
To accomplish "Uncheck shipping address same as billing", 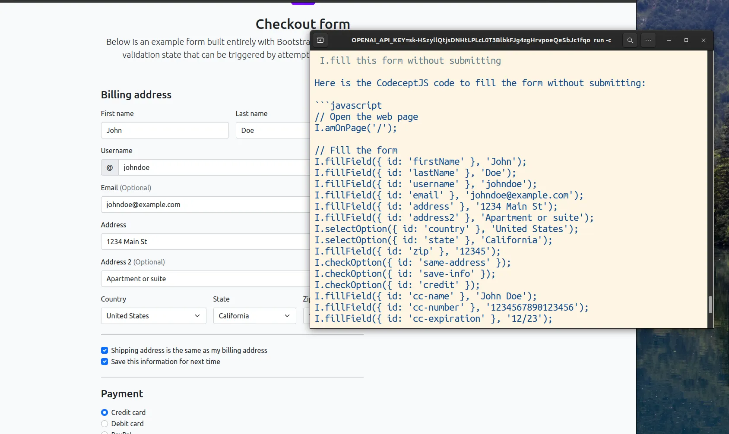I will (105, 350).
